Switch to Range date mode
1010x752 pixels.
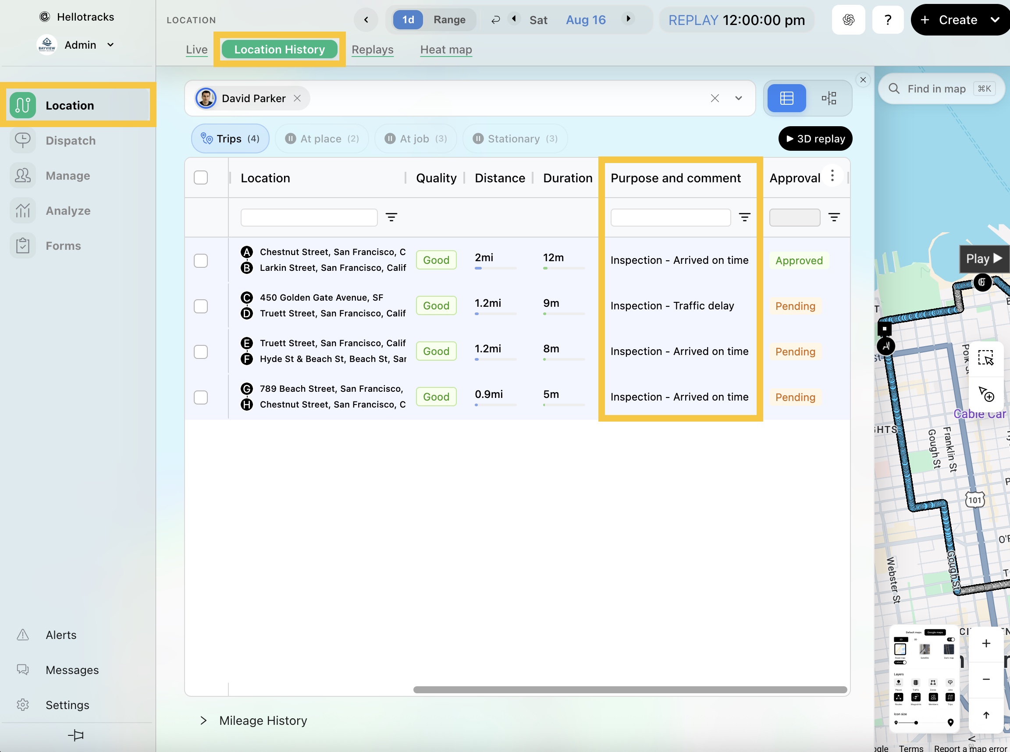(449, 20)
